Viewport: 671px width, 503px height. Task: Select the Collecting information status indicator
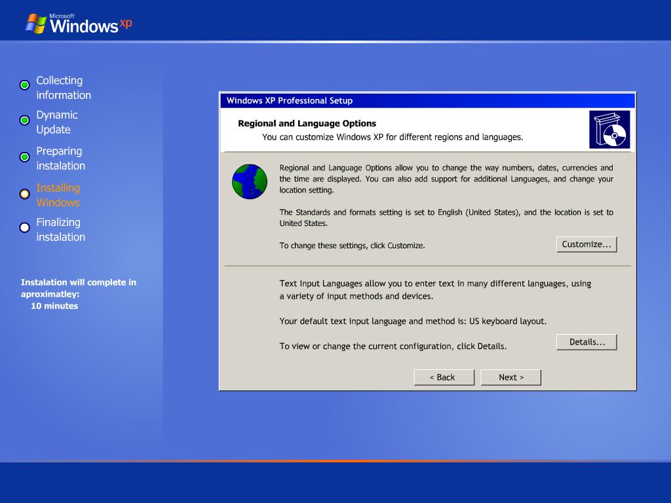pos(24,84)
